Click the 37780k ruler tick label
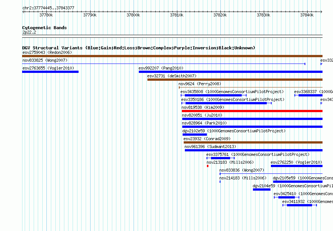This screenshot has height=231, width=333. 46,15
